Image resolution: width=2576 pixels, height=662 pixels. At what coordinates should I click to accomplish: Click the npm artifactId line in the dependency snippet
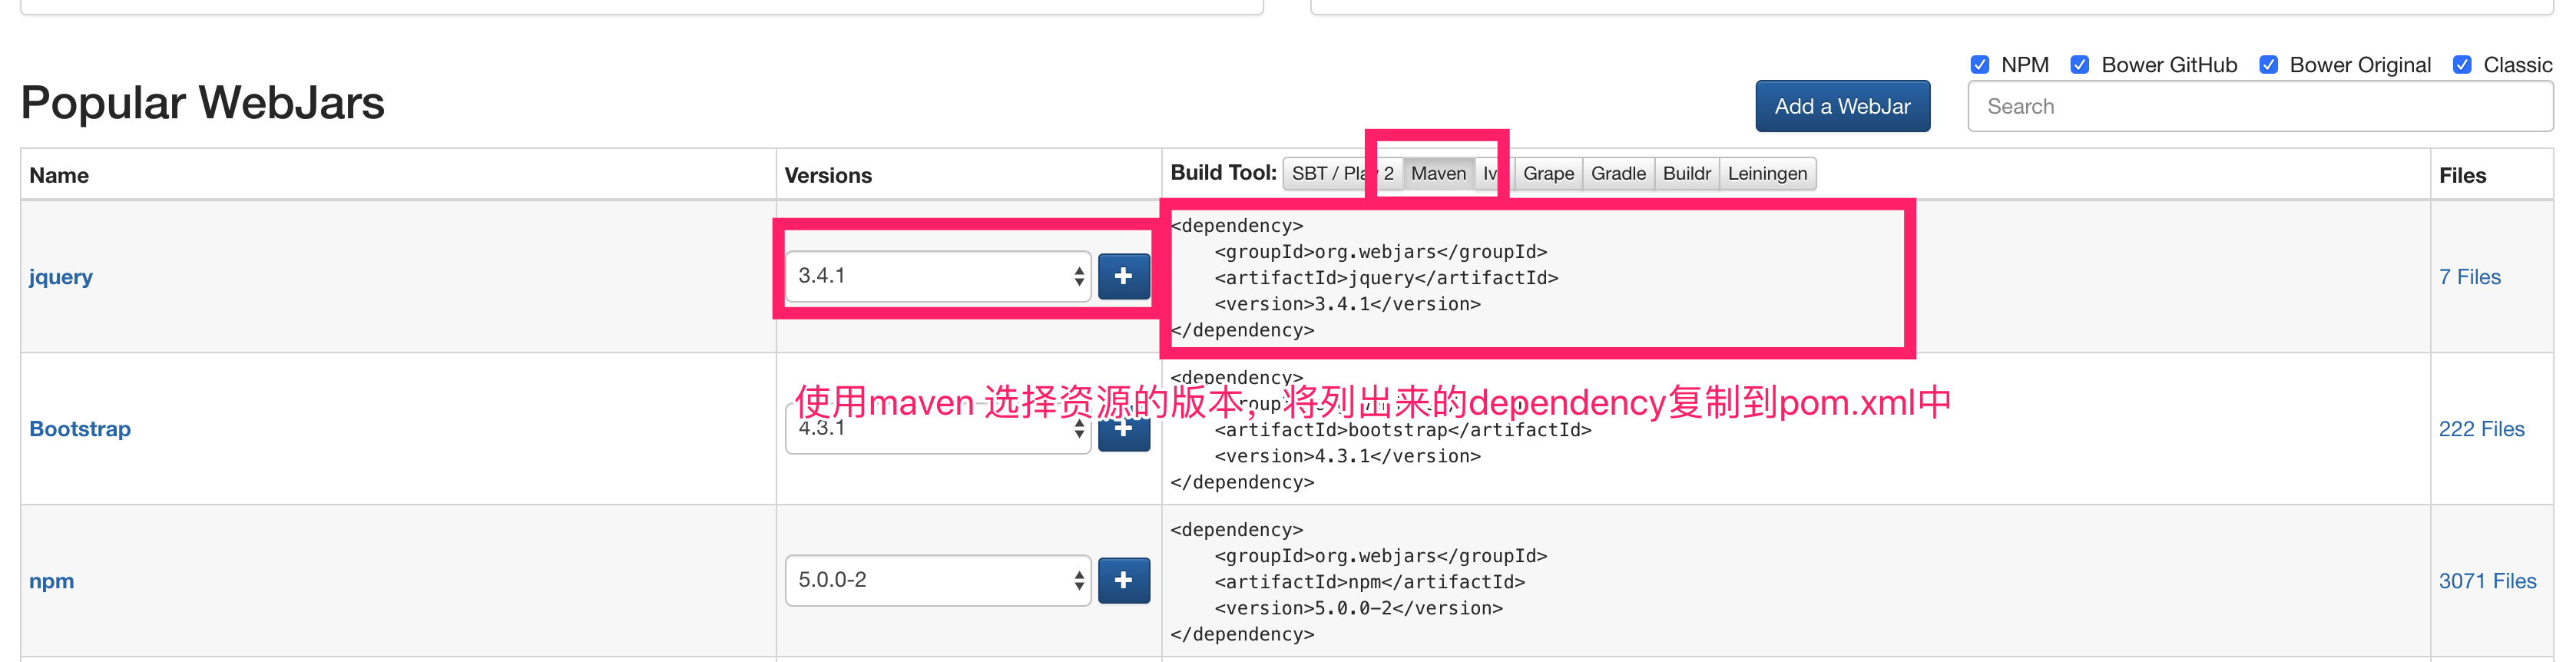point(1369,582)
